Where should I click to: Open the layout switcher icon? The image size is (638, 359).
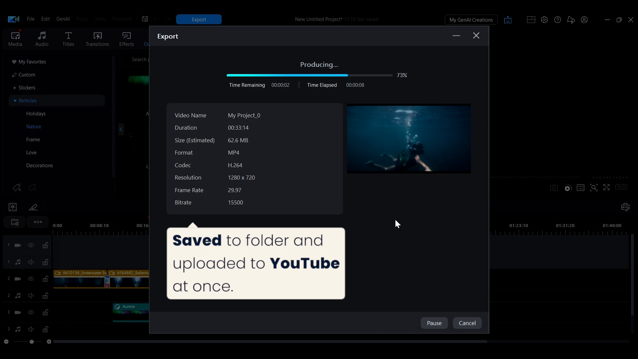coord(531,20)
